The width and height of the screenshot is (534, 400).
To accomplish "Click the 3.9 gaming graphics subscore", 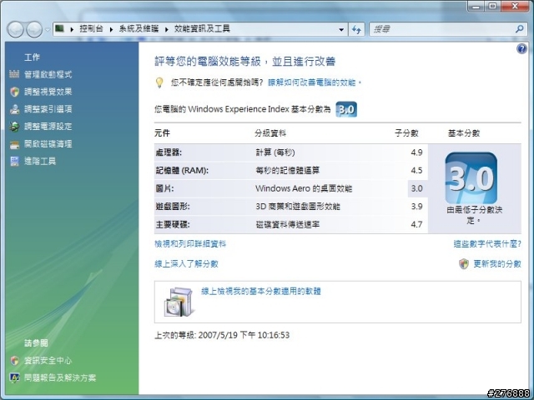I will pyautogui.click(x=416, y=207).
